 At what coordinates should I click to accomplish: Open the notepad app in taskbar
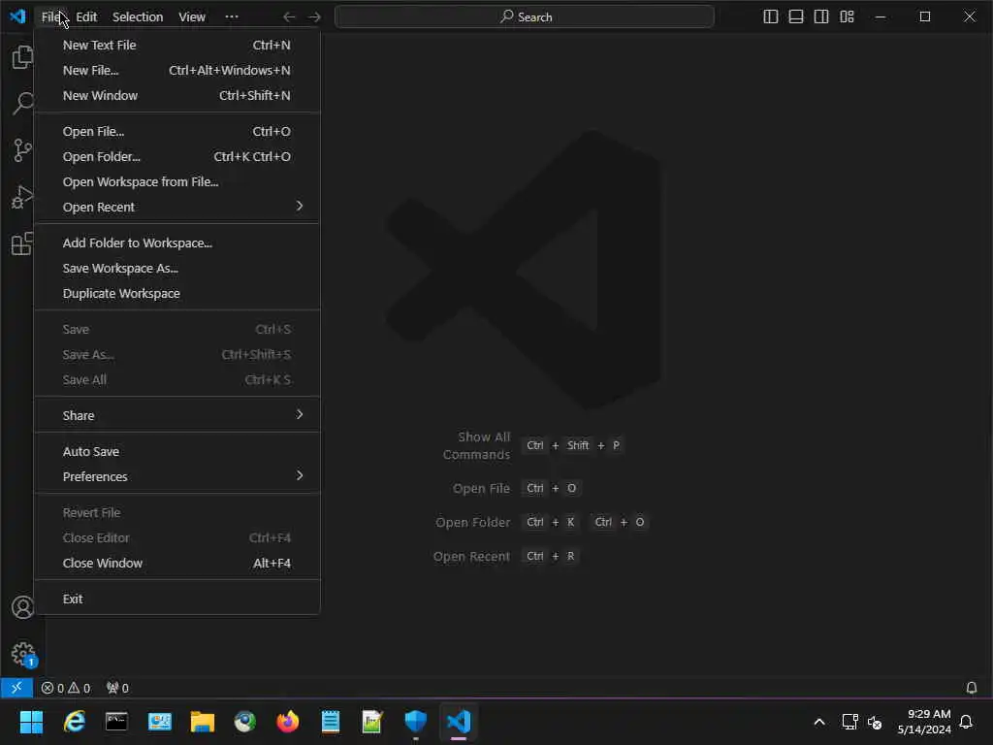coord(330,722)
